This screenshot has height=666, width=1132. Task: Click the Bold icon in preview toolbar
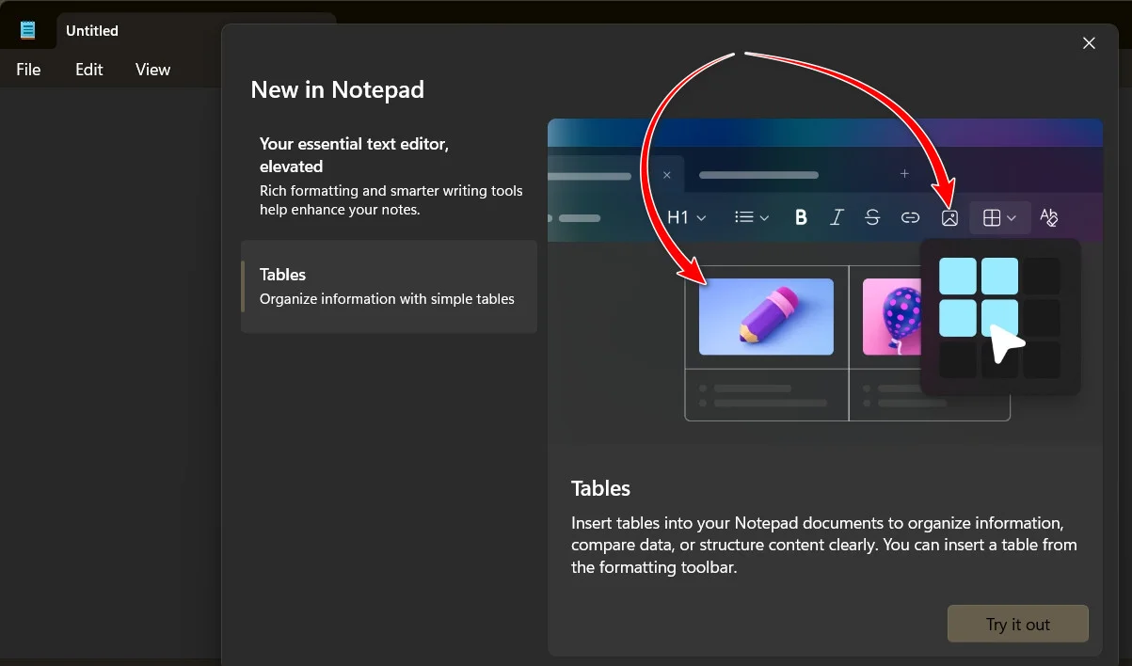point(801,217)
